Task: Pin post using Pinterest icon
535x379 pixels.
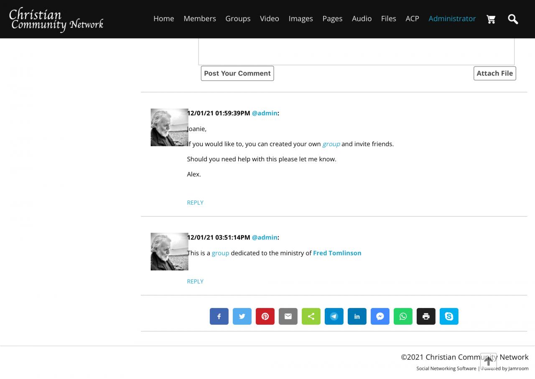Action: (265, 316)
